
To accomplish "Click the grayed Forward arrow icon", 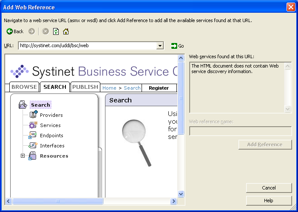I will [x=32, y=31].
